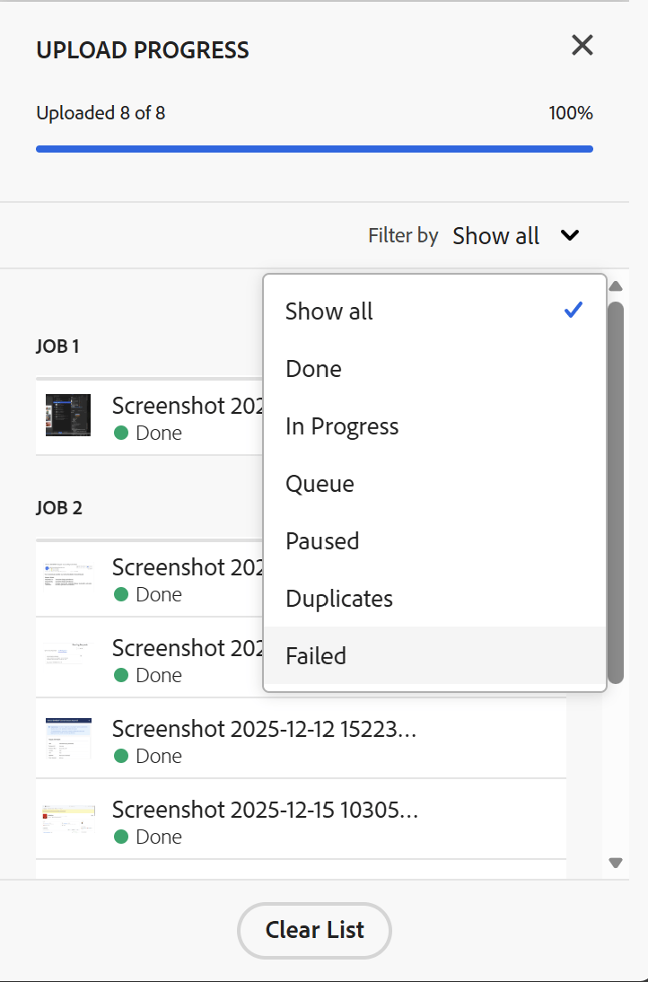Choose Done in the filter list

click(313, 368)
